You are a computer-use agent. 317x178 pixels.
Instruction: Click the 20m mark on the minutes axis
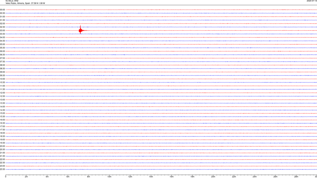(213, 177)
